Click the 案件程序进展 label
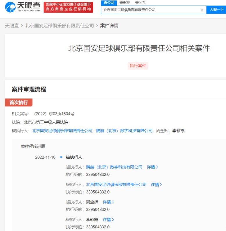This screenshot has height=231, width=226. (x=33, y=146)
